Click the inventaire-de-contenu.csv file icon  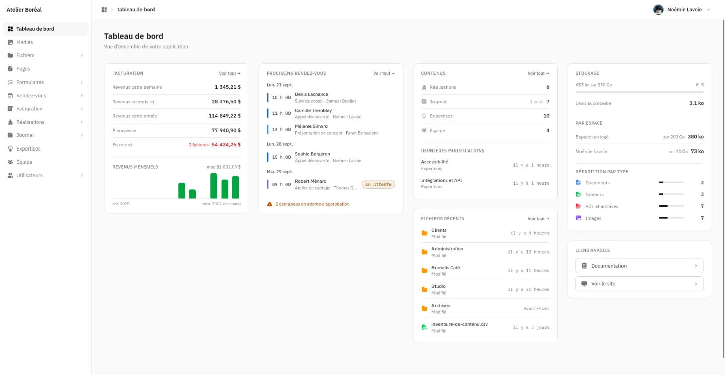click(424, 327)
